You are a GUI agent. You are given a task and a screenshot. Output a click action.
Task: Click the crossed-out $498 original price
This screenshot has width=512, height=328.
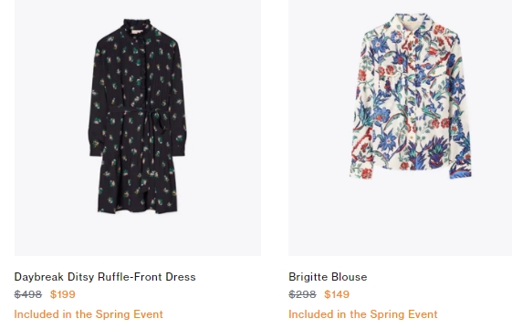(x=28, y=294)
